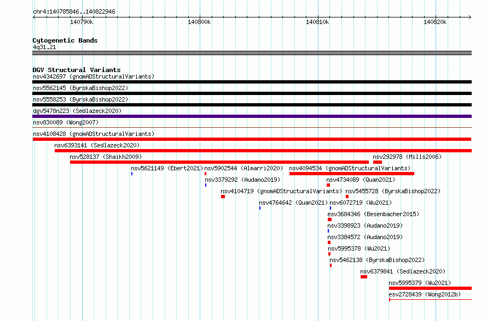Open the nsv292978 Mills2006 label
487x321 pixels.
click(x=407, y=157)
